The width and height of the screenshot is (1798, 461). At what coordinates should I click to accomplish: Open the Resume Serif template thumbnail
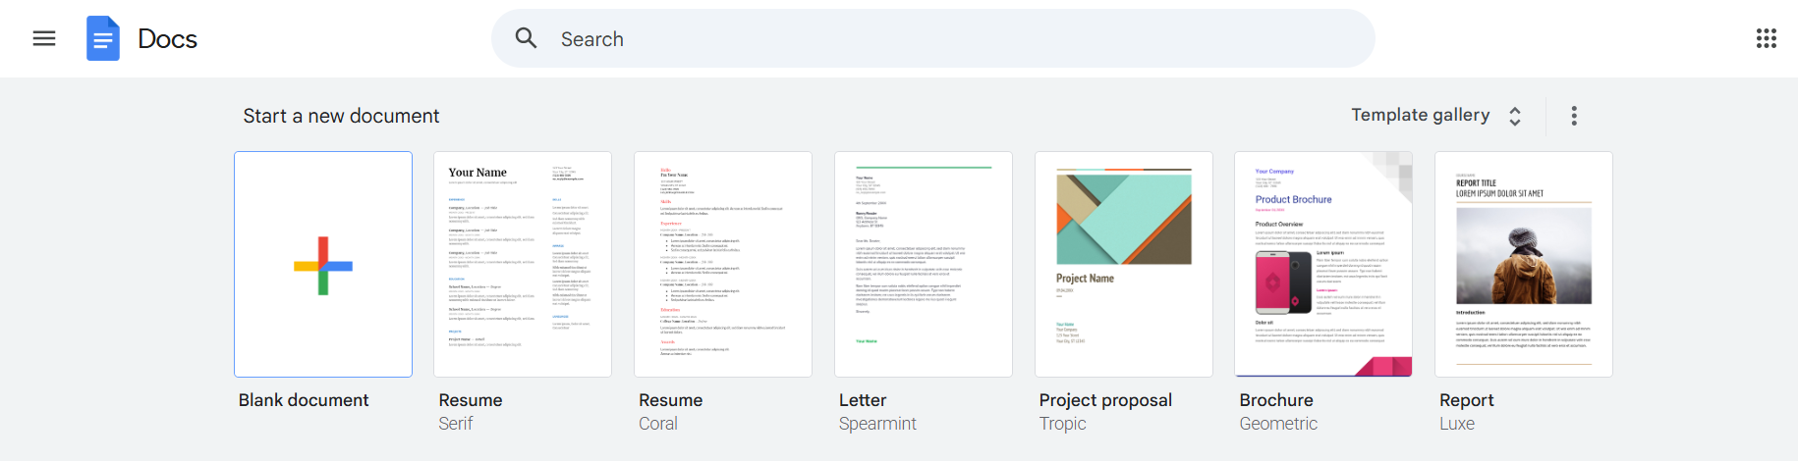tap(523, 264)
